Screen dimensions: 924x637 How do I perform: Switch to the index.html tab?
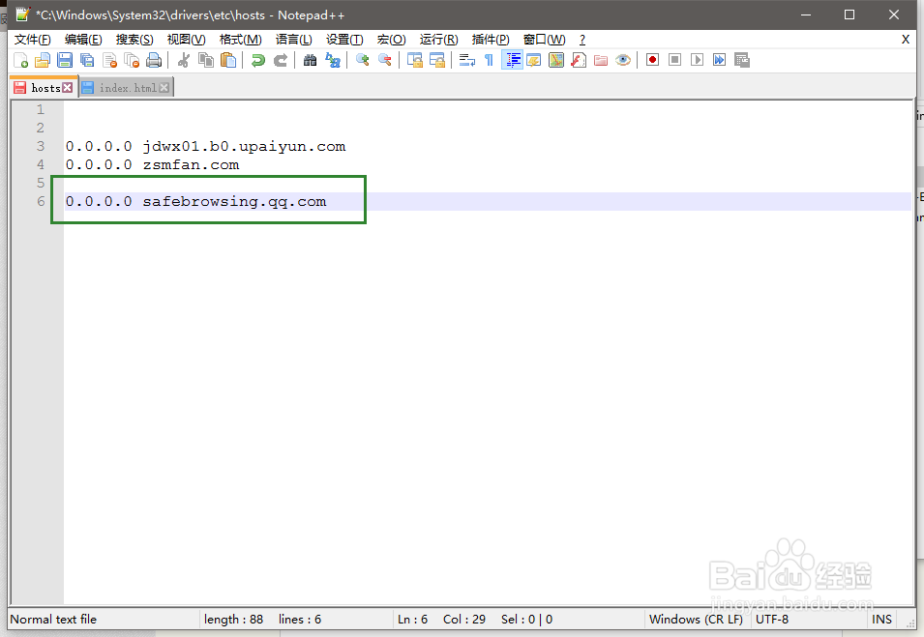click(x=128, y=88)
